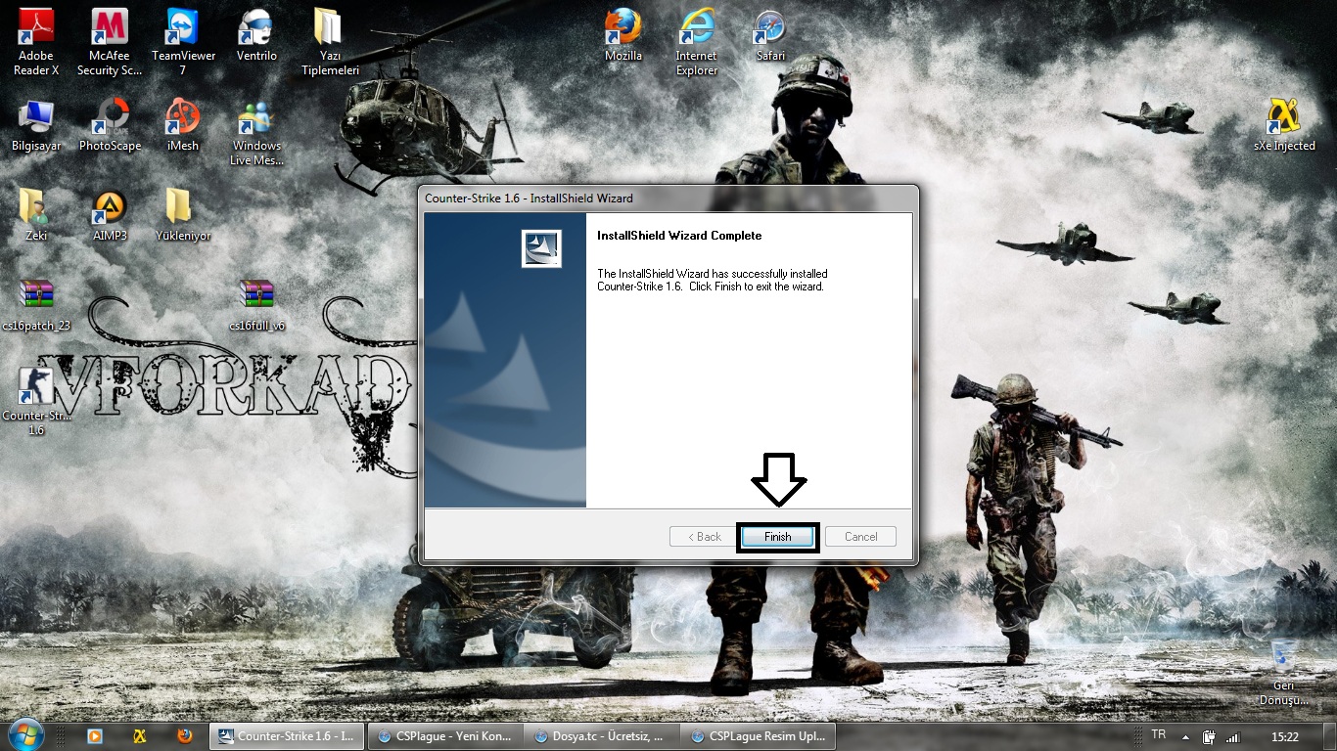This screenshot has height=751, width=1337.
Task: Open the sXe Injected shortcut
Action: (x=1283, y=120)
